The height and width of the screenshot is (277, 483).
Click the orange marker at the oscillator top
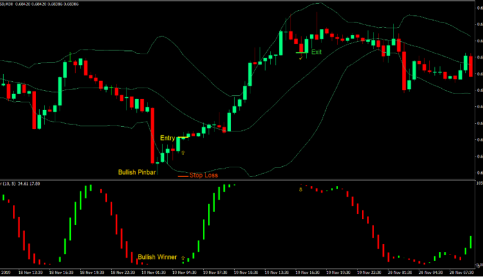pyautogui.click(x=300, y=189)
